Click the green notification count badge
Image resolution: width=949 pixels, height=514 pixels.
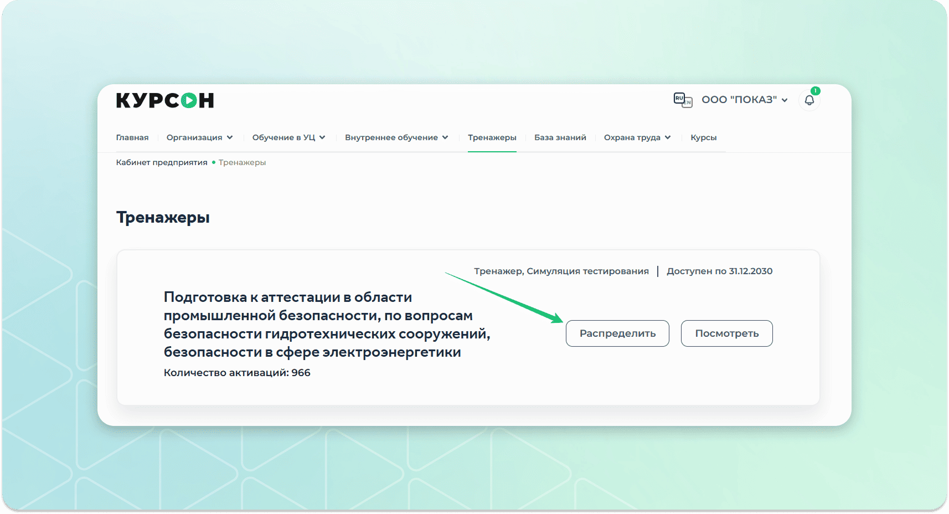(815, 91)
